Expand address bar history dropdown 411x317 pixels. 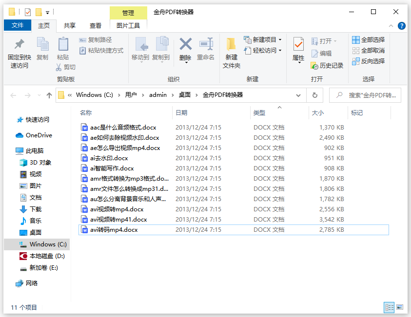point(298,95)
